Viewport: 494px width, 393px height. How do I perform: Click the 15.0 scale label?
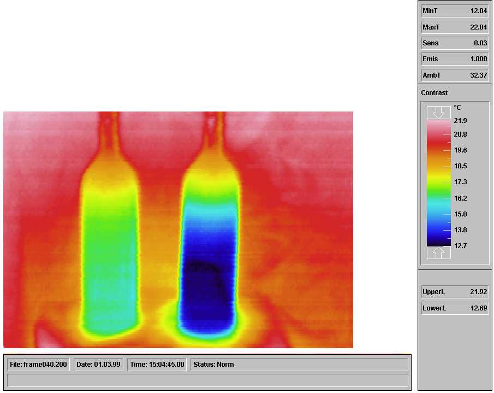(460, 214)
